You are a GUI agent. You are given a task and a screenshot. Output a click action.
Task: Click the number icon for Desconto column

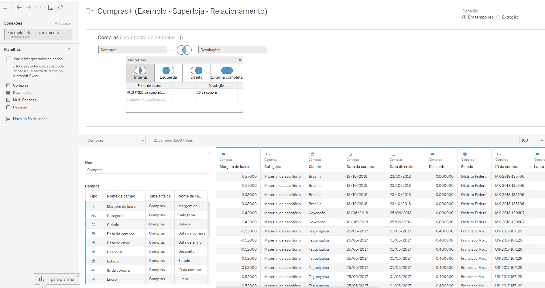(433, 154)
